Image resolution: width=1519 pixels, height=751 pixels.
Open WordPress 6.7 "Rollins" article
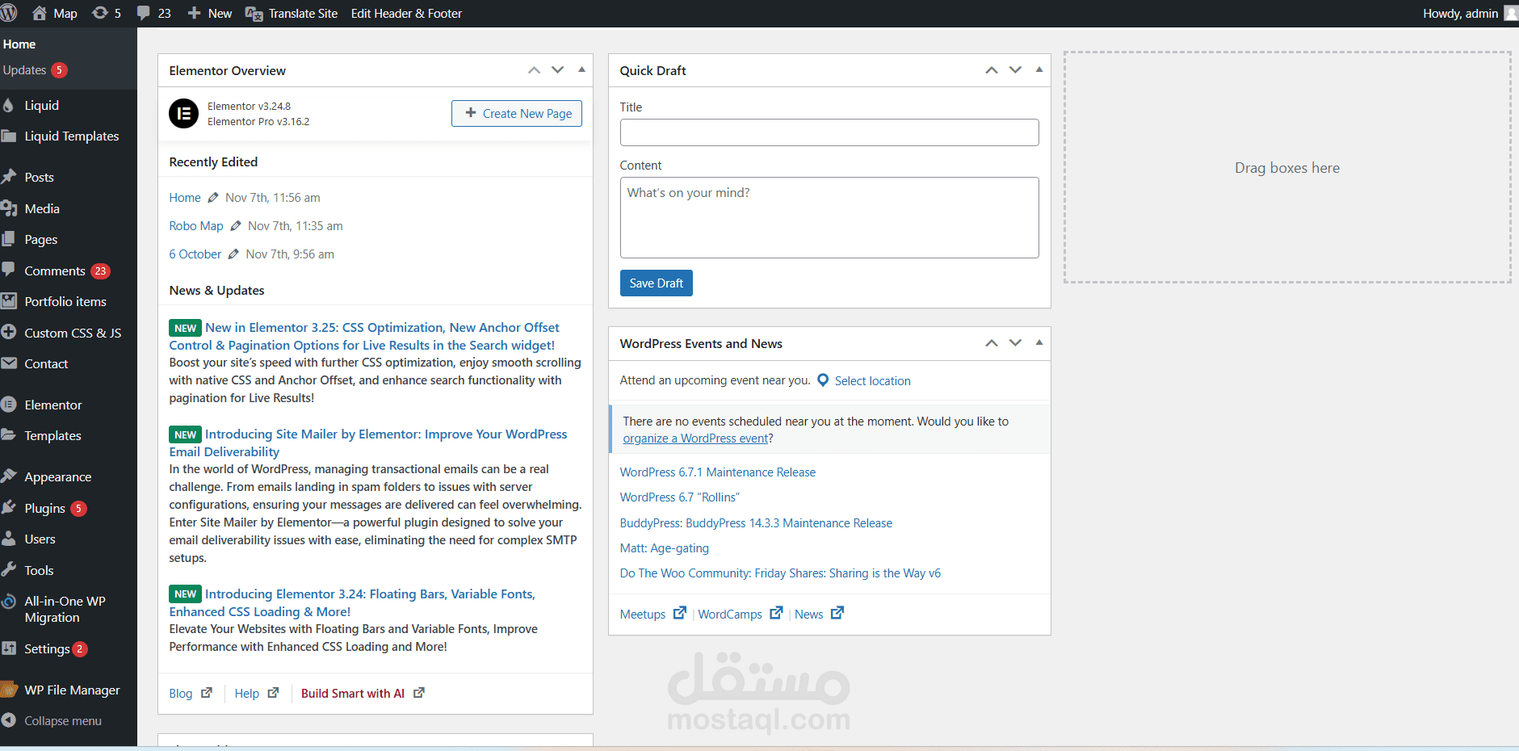coord(679,497)
